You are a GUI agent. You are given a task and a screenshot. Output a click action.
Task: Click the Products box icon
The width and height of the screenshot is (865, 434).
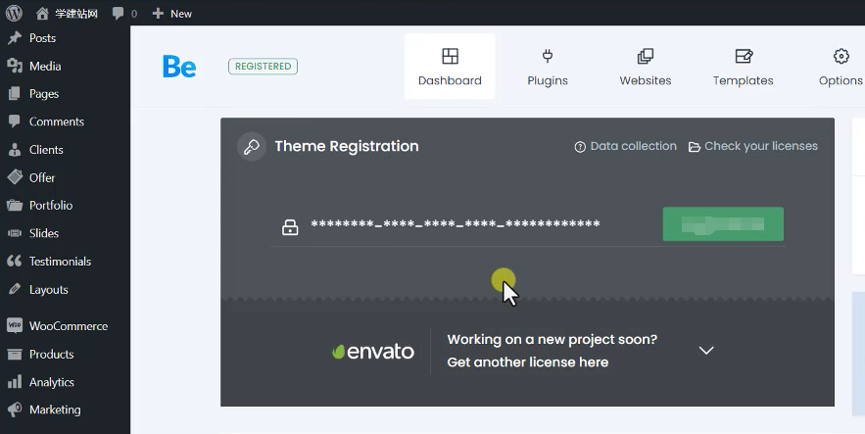click(x=15, y=354)
